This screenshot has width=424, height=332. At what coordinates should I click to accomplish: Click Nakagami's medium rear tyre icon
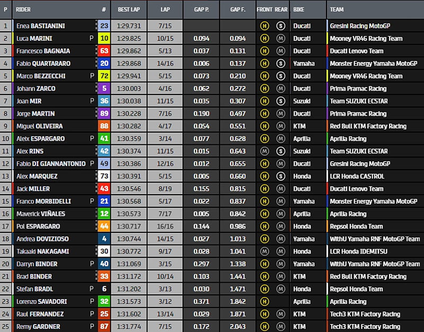280,251
